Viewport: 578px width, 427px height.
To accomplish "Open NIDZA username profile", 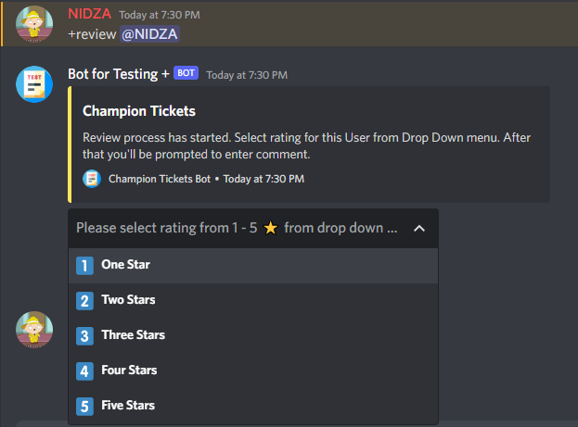I will [x=90, y=15].
